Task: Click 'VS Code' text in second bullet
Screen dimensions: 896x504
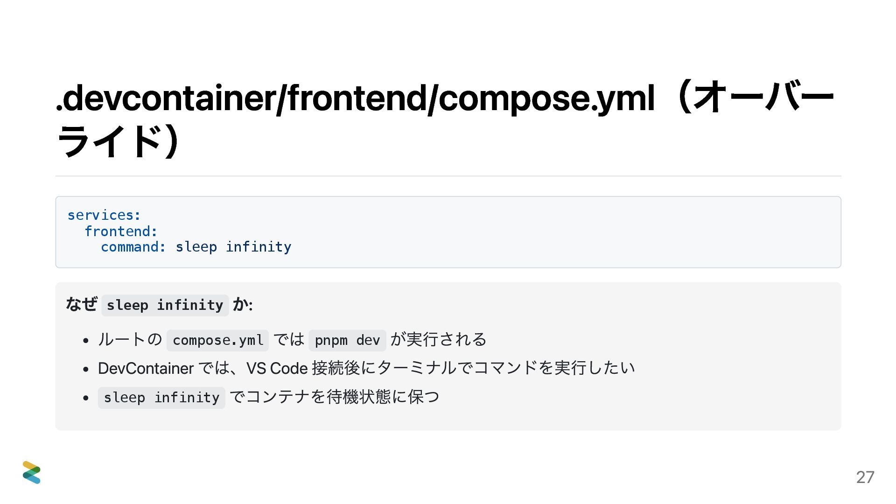Action: [x=276, y=369]
